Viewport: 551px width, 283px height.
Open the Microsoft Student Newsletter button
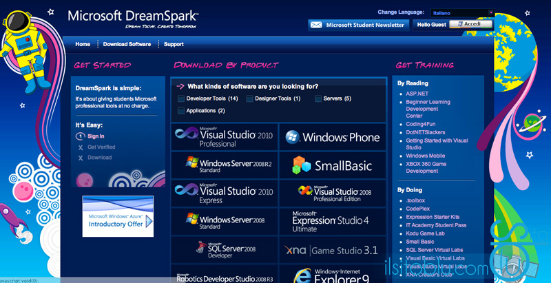pyautogui.click(x=358, y=25)
